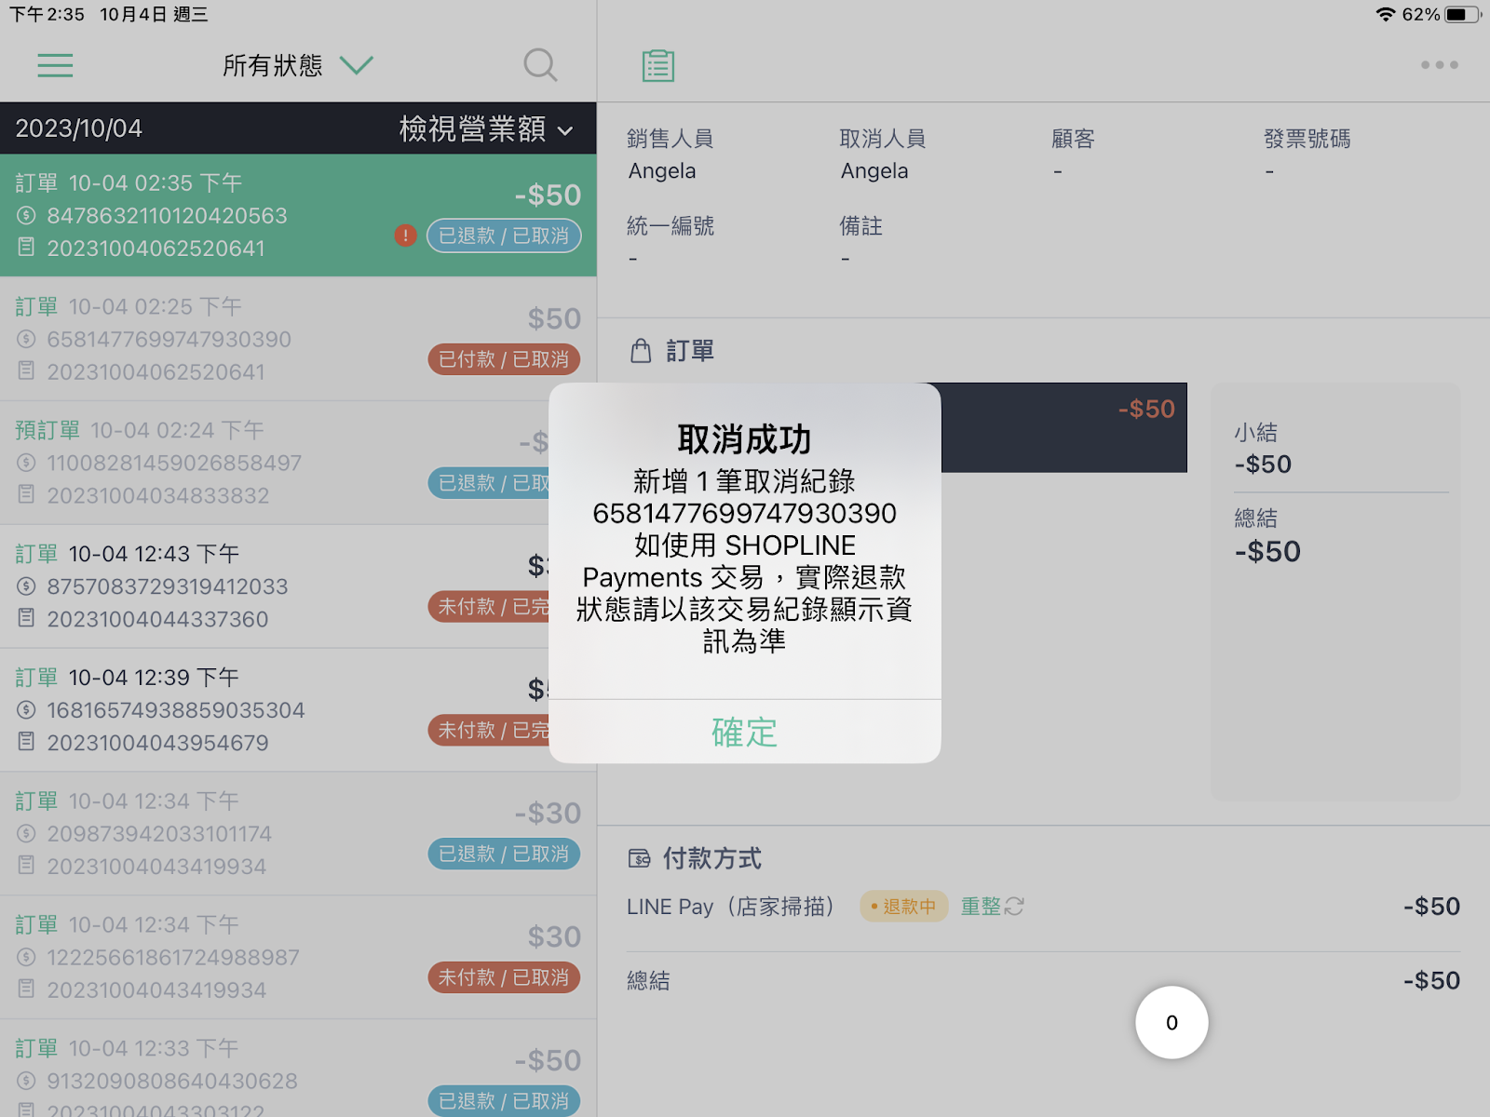Viewport: 1490px width, 1117px height.
Task: Expand the 檢視營業額 revenue dropdown
Action: pos(486,128)
